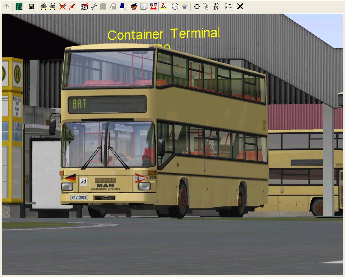Uncheck the lower checked toolbar checkbox
Image resolution: width=345 pixels, height=277 pixels.
(226, 8)
